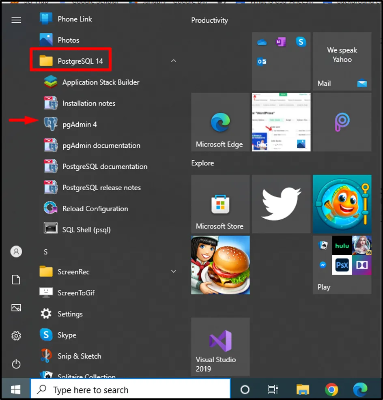Open the Microsoft Edge tile

[220, 122]
